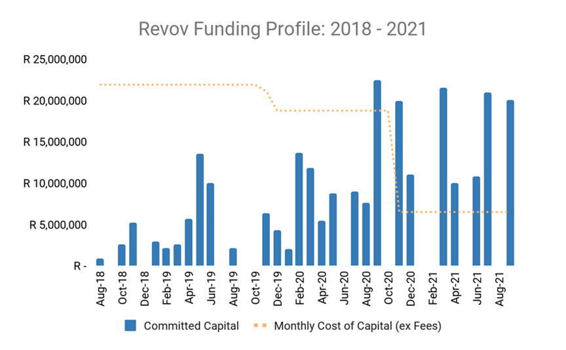The height and width of the screenshot is (350, 566).
Task: Click the Jun-19 x-axis label
Action: 211,288
